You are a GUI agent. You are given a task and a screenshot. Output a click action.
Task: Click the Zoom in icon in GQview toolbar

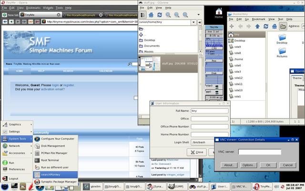click(x=168, y=15)
